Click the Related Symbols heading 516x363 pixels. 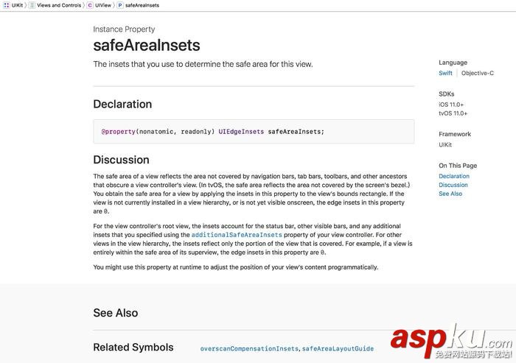(133, 347)
